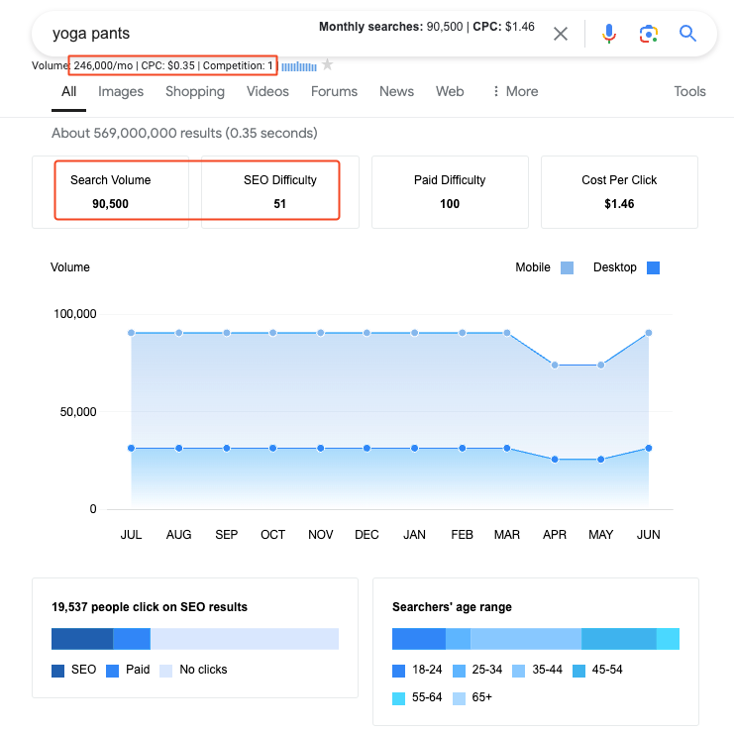Switch to Images tab
Image resolution: width=734 pixels, height=732 pixels.
coord(121,91)
